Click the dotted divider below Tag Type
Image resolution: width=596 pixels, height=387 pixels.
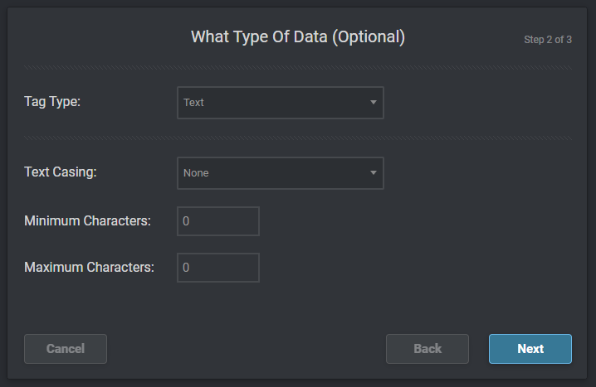298,138
